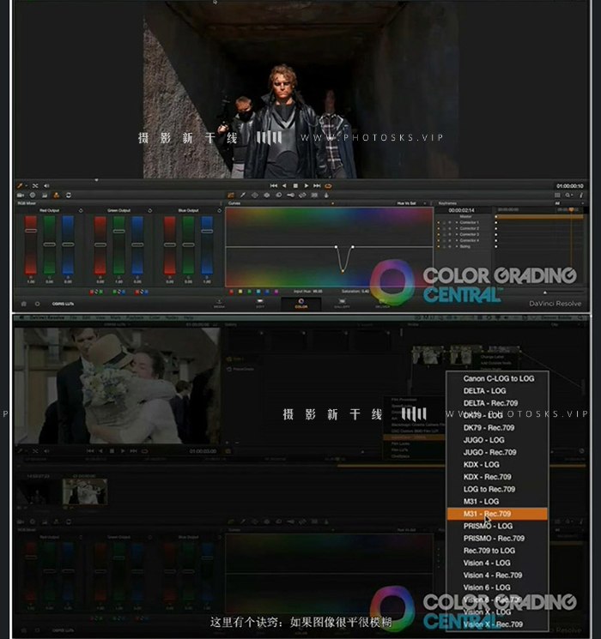Adjust the red slider under Red Output

click(31, 231)
